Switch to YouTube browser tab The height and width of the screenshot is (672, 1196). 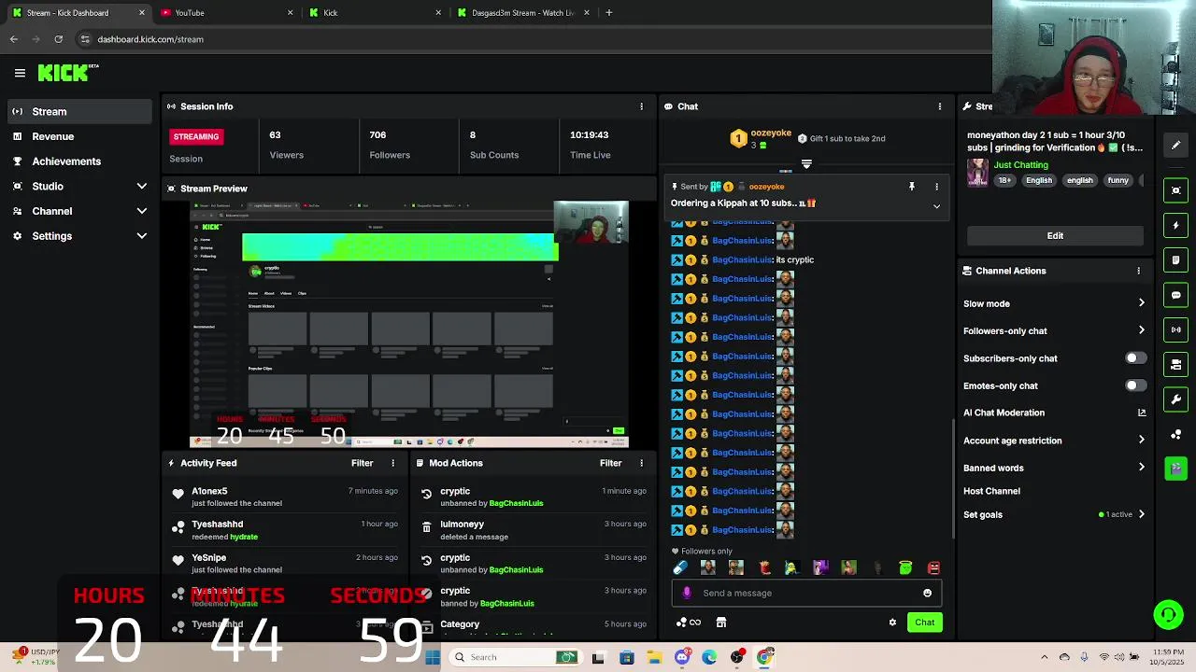[x=227, y=13]
